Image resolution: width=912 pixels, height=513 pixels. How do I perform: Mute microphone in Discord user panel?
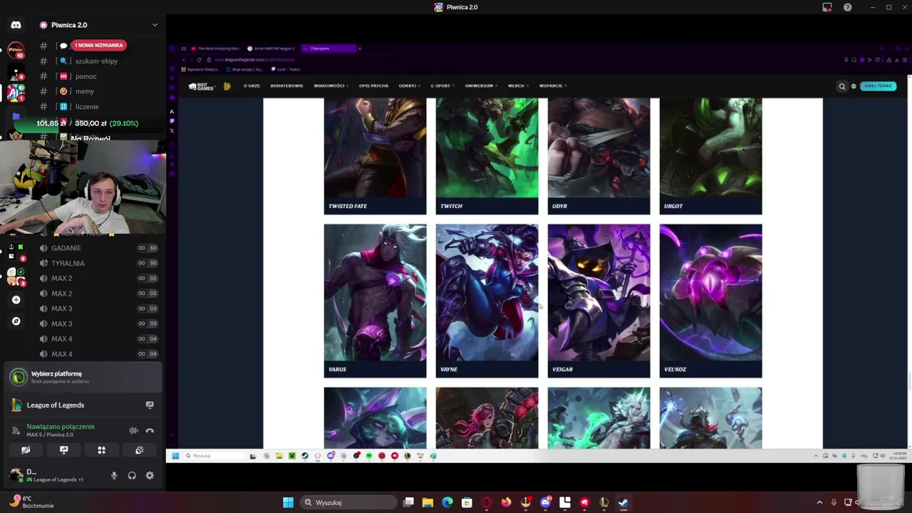(114, 475)
